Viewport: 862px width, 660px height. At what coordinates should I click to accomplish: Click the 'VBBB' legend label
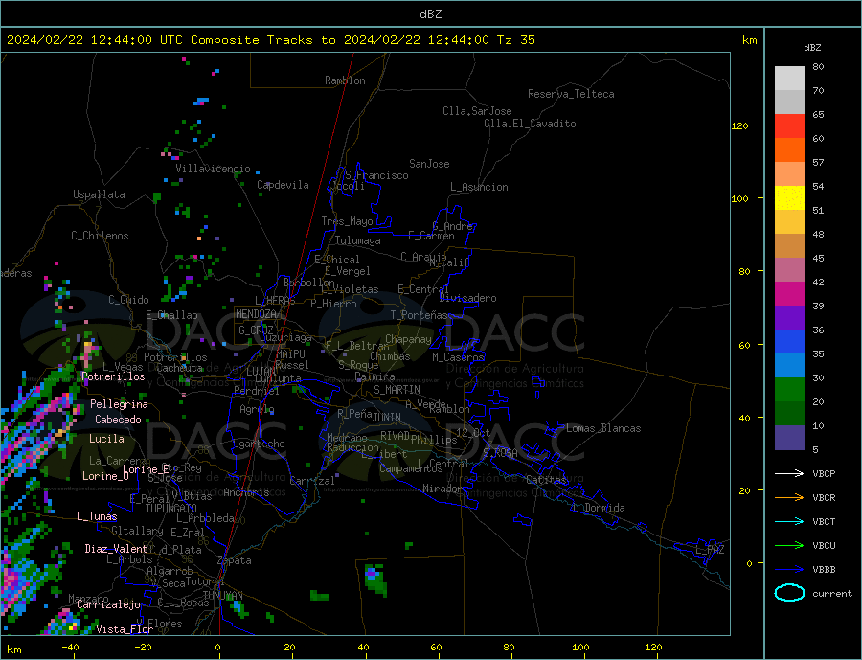[824, 569]
